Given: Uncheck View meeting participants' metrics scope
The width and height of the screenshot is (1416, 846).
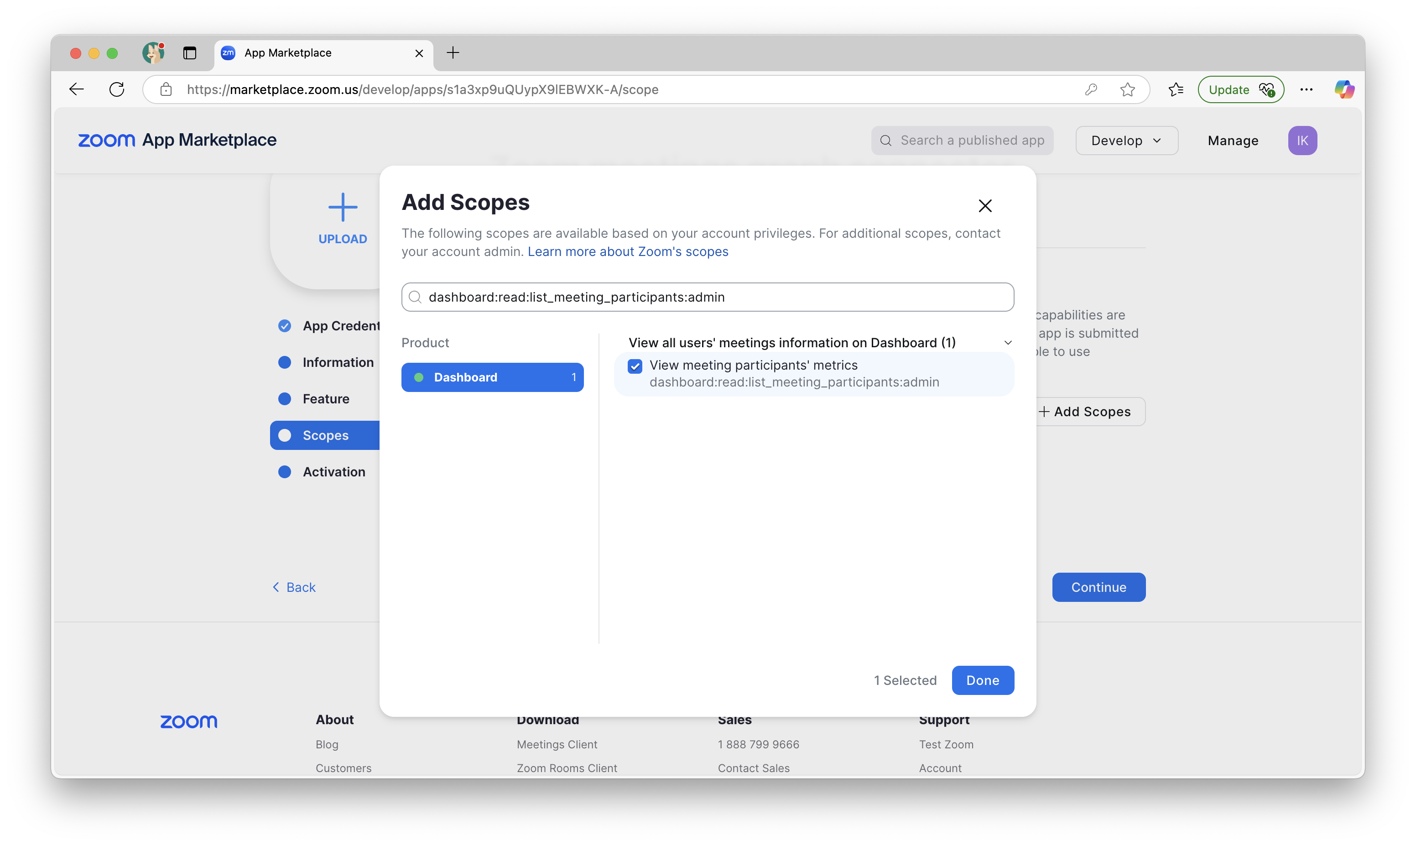Looking at the screenshot, I should point(635,366).
